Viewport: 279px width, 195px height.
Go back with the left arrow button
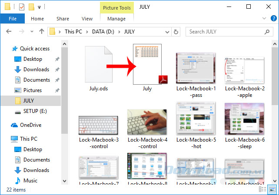9,31
